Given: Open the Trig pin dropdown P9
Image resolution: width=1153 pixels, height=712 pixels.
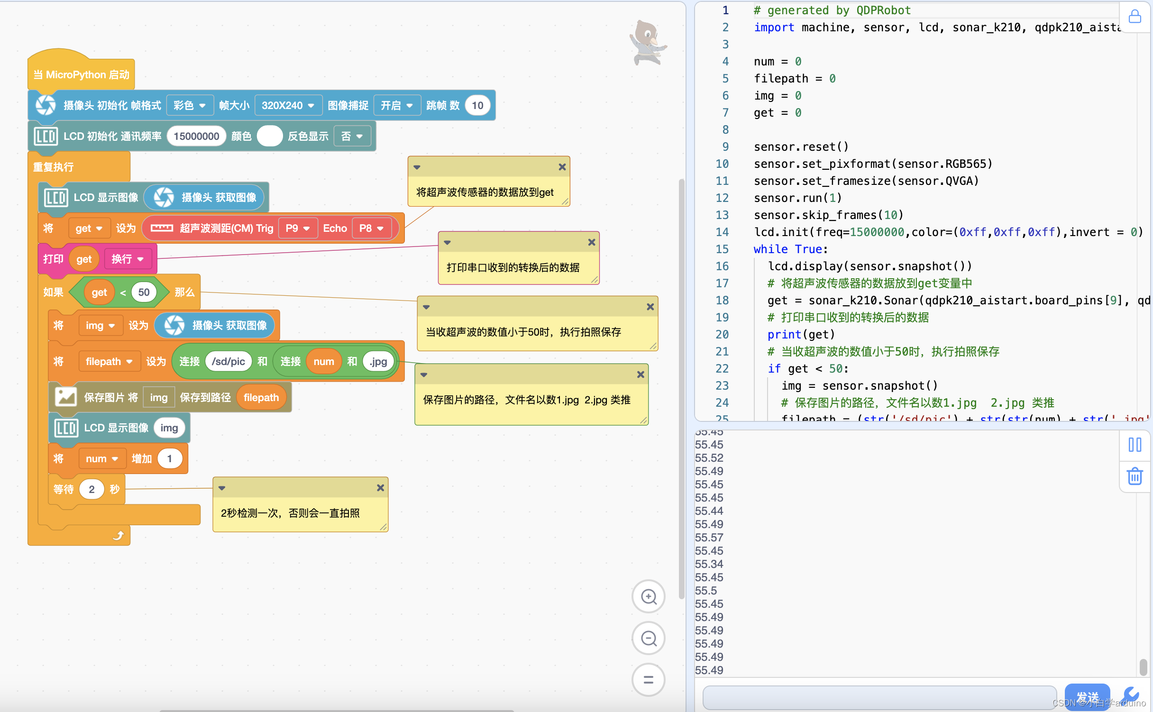Looking at the screenshot, I should pyautogui.click(x=298, y=228).
